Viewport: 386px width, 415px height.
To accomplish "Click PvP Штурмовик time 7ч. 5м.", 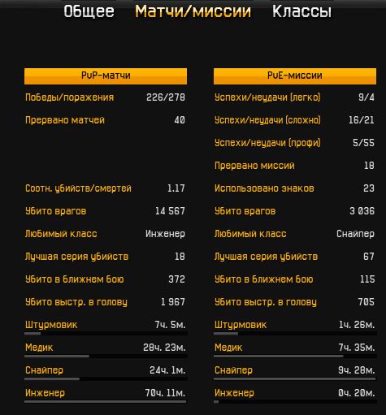I will (171, 325).
